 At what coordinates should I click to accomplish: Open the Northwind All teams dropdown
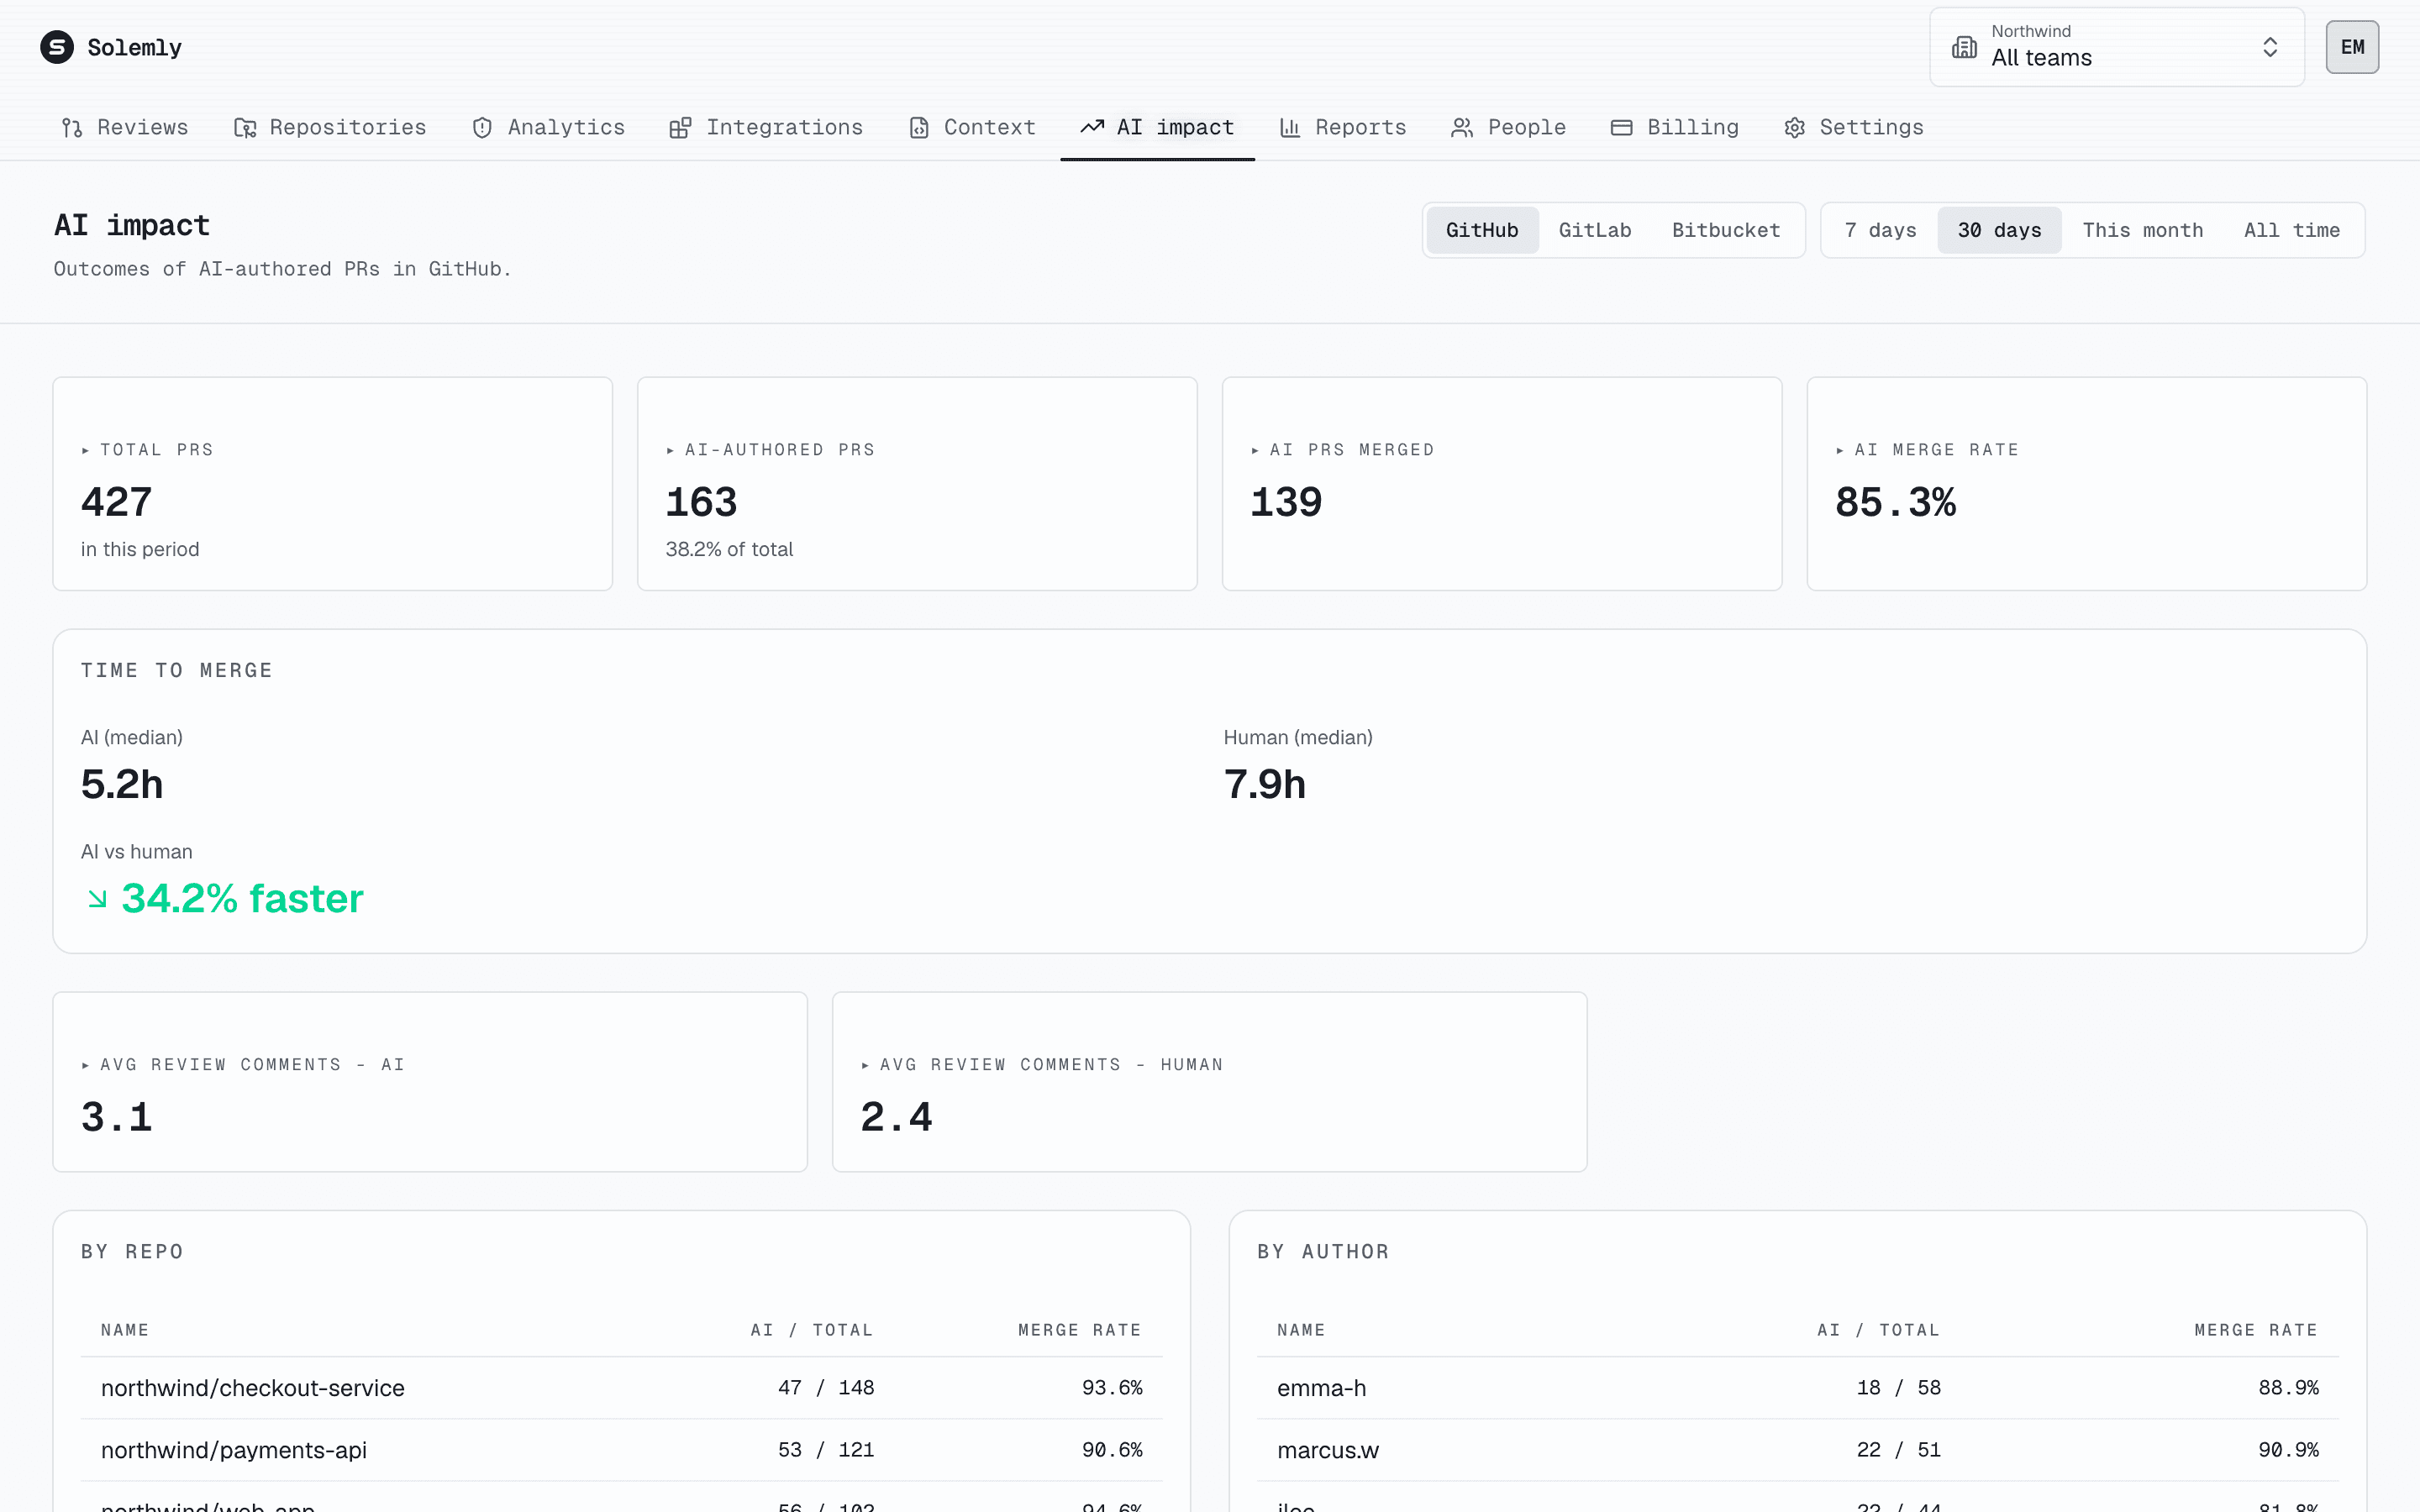tap(2117, 47)
